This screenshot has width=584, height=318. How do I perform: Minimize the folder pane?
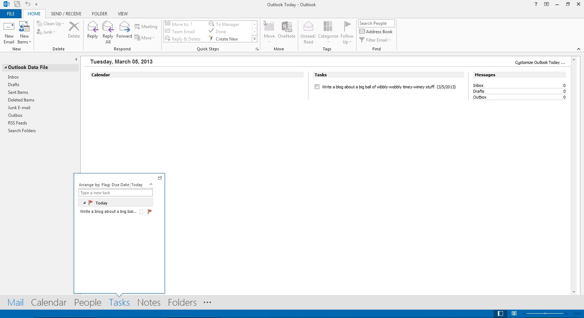pos(76,59)
